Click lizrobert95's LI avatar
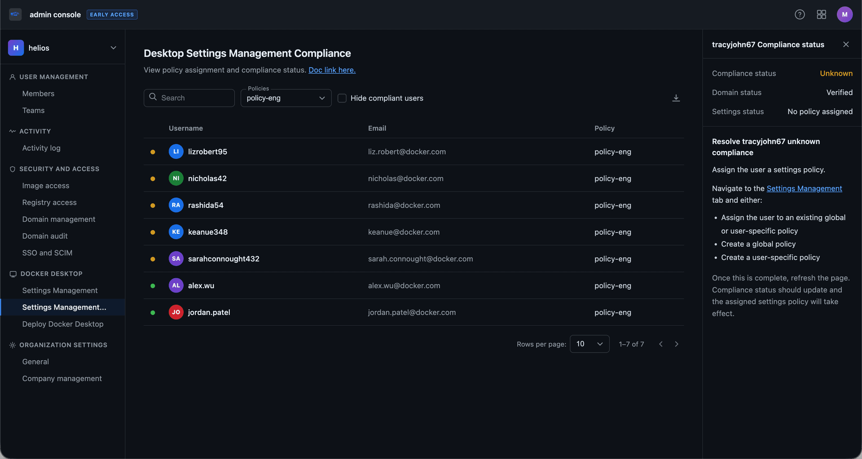The width and height of the screenshot is (862, 459). point(176,152)
